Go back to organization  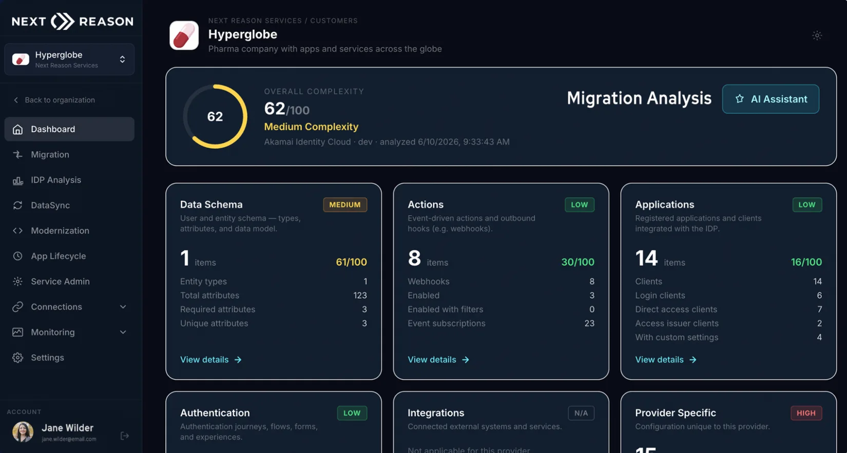click(54, 100)
